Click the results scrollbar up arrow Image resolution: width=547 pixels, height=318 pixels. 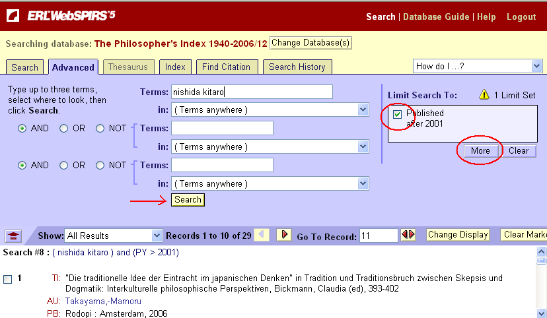[x=541, y=251]
